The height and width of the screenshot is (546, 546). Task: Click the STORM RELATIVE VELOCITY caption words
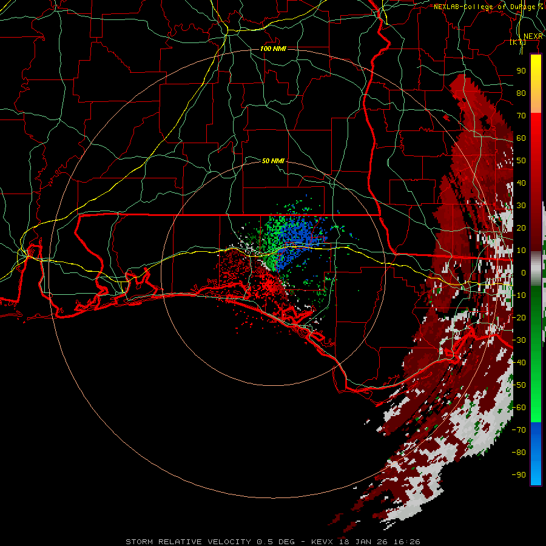pyautogui.click(x=188, y=542)
